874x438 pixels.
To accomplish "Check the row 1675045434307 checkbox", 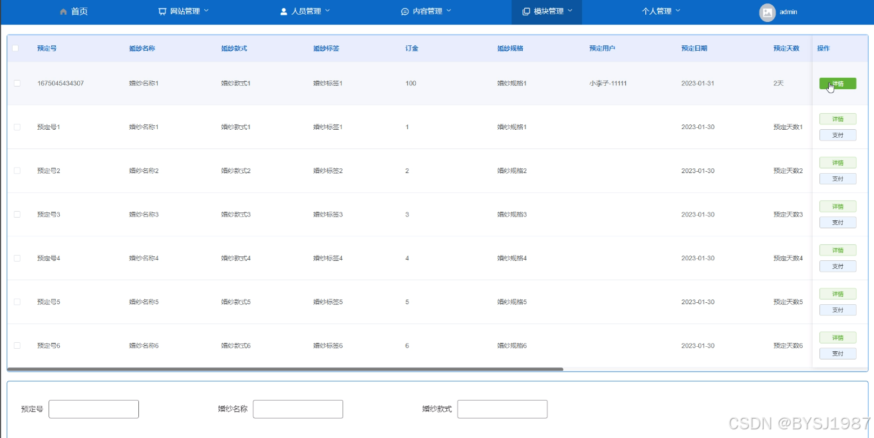I will [17, 83].
